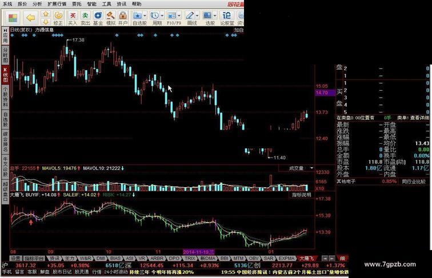Click the 指标说明 button
The width and height of the screenshot is (432, 278).
pos(301,195)
